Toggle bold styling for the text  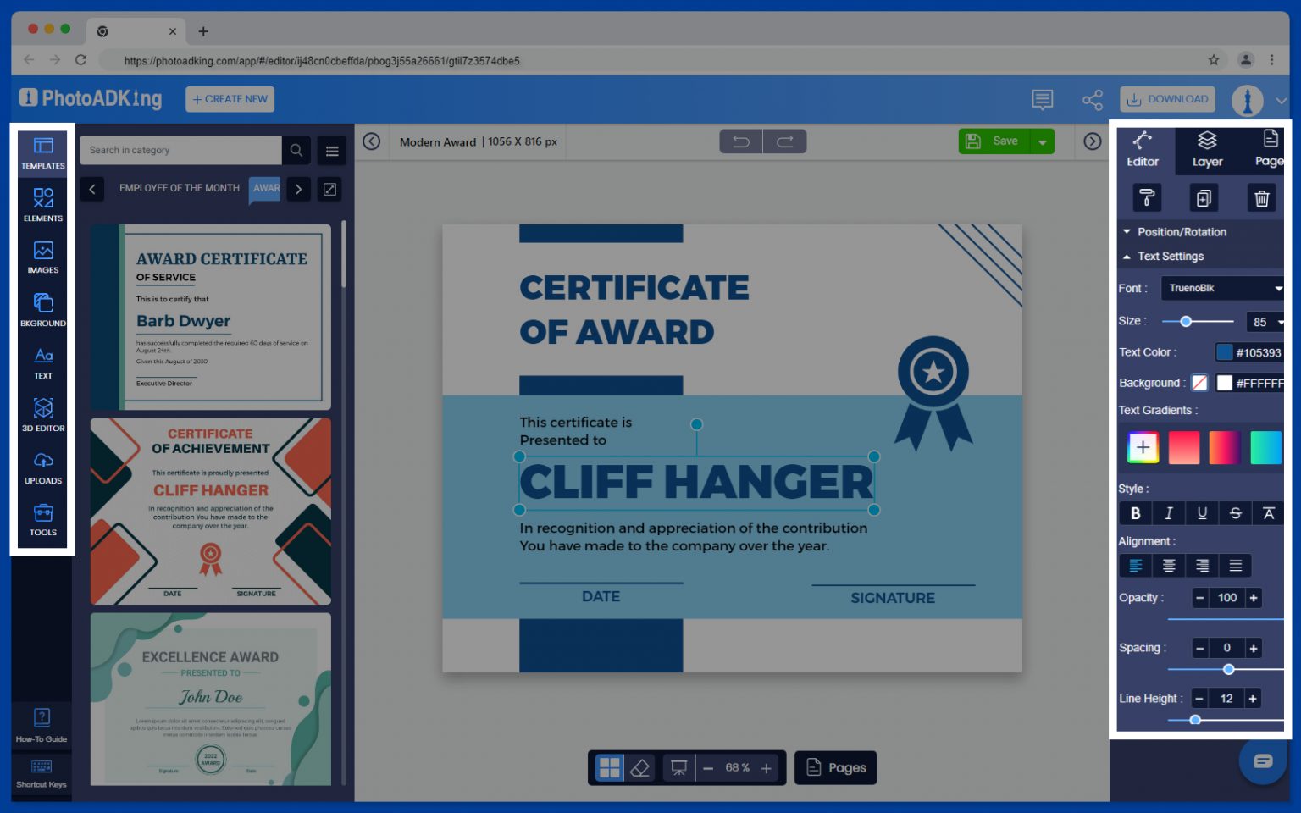[1135, 513]
